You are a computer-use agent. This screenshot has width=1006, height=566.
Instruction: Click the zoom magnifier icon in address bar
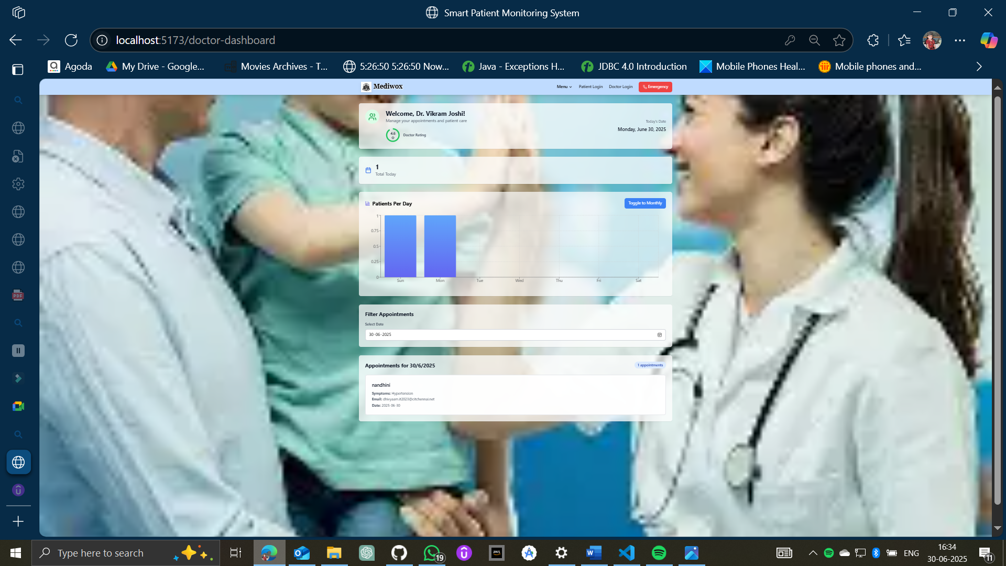click(814, 40)
